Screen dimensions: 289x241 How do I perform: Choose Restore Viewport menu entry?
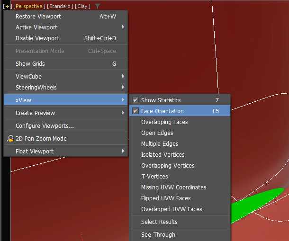[65, 17]
